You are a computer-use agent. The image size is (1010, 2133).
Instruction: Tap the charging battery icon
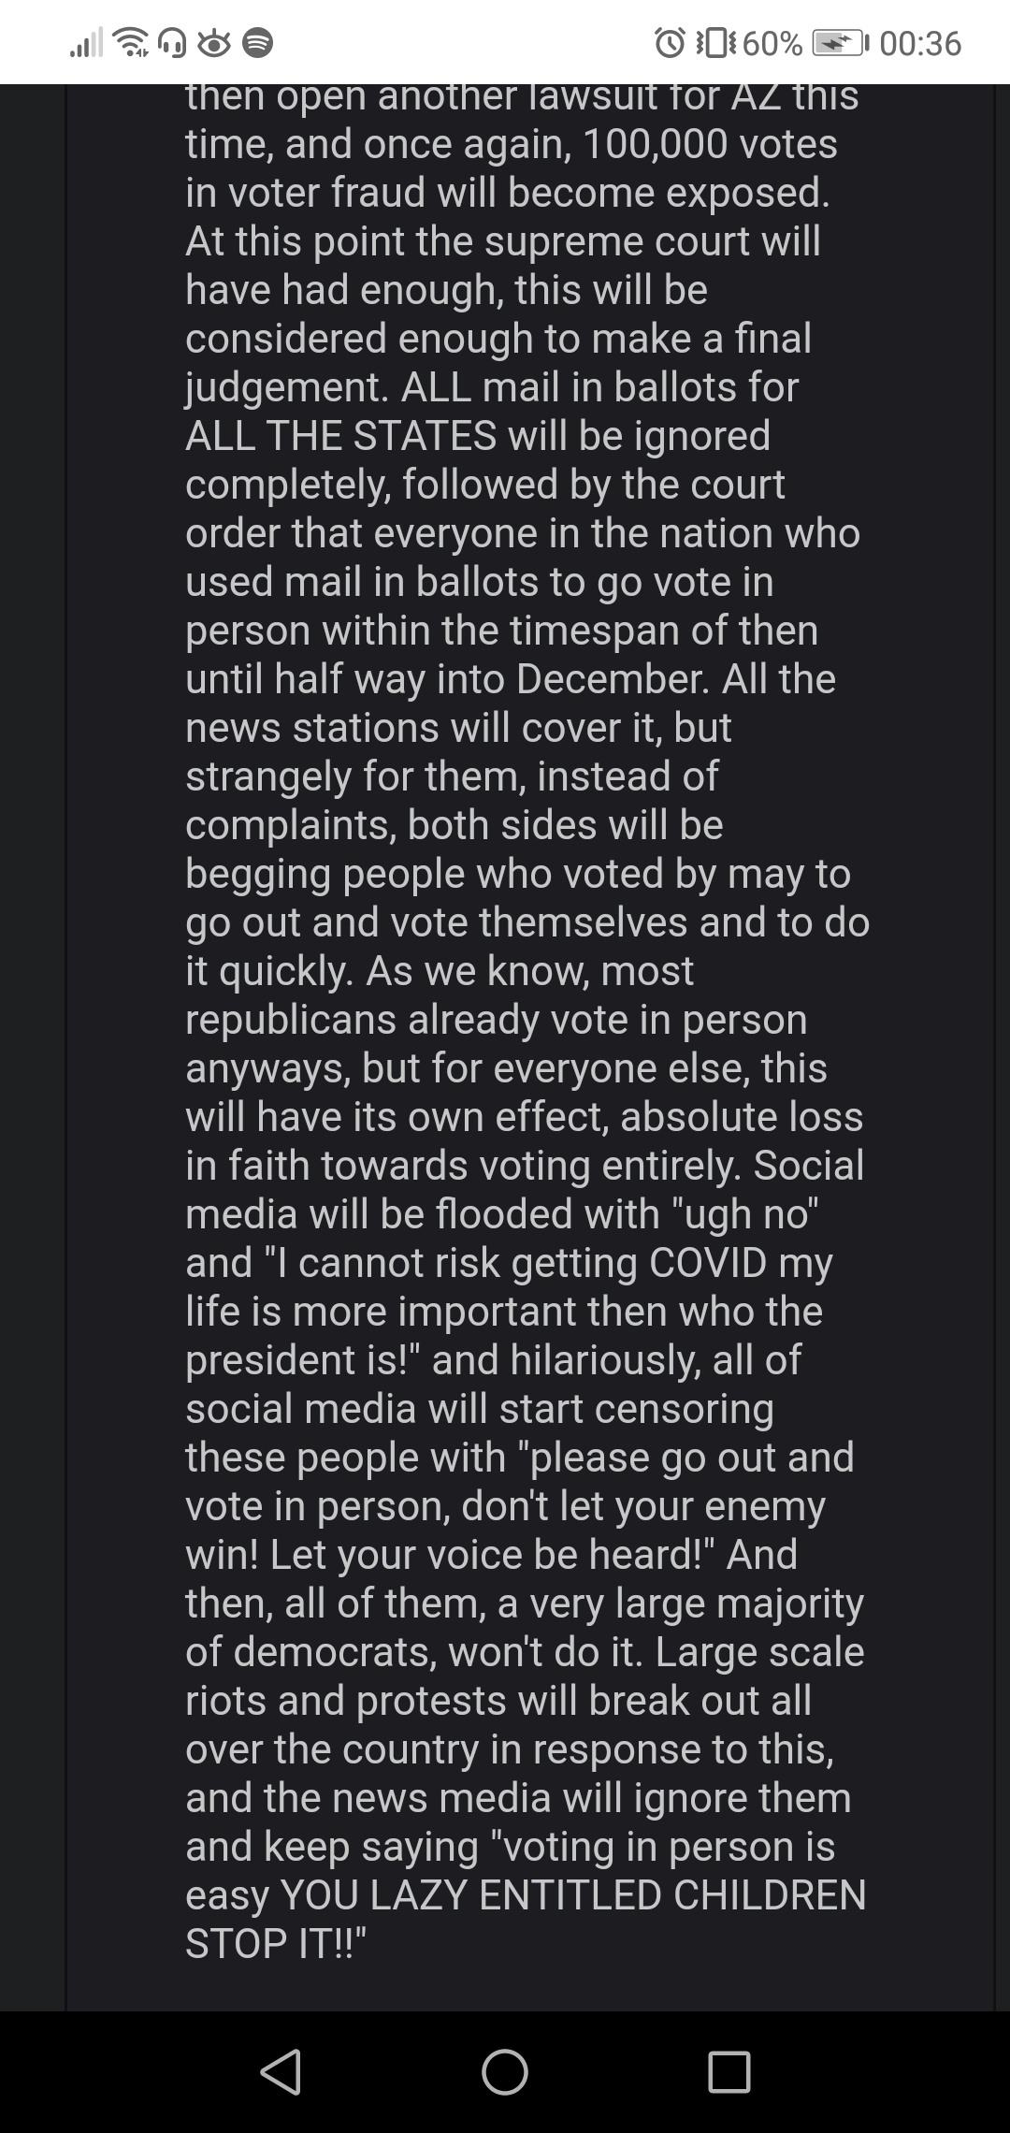(842, 43)
